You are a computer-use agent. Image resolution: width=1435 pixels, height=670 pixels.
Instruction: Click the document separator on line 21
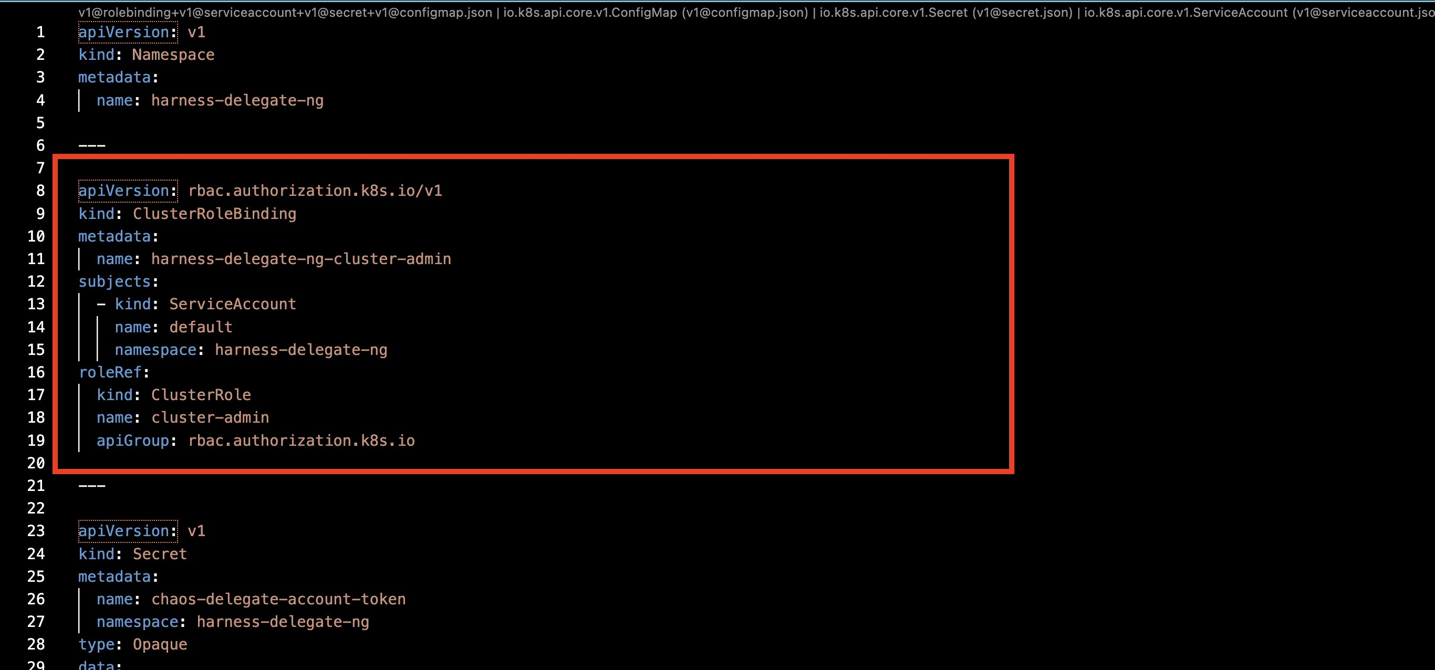pyautogui.click(x=92, y=486)
